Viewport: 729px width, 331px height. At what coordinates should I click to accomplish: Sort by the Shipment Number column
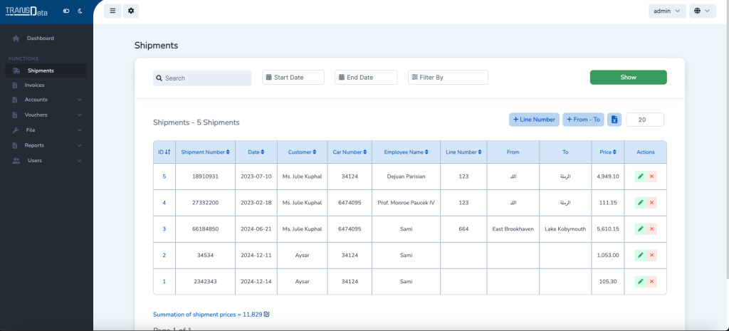coord(205,152)
